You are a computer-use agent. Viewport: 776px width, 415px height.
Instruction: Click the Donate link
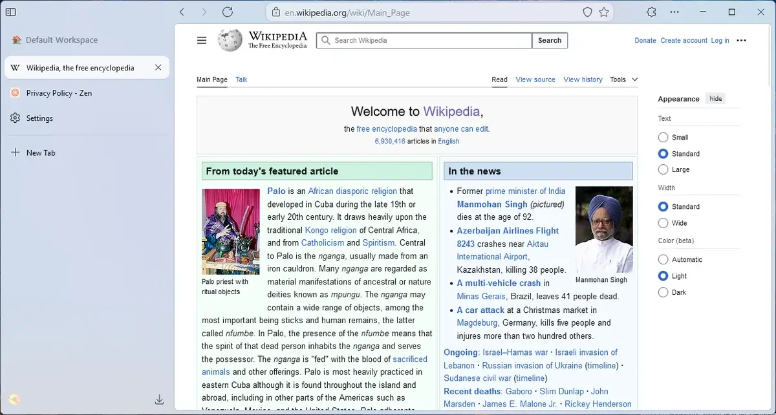tap(645, 40)
